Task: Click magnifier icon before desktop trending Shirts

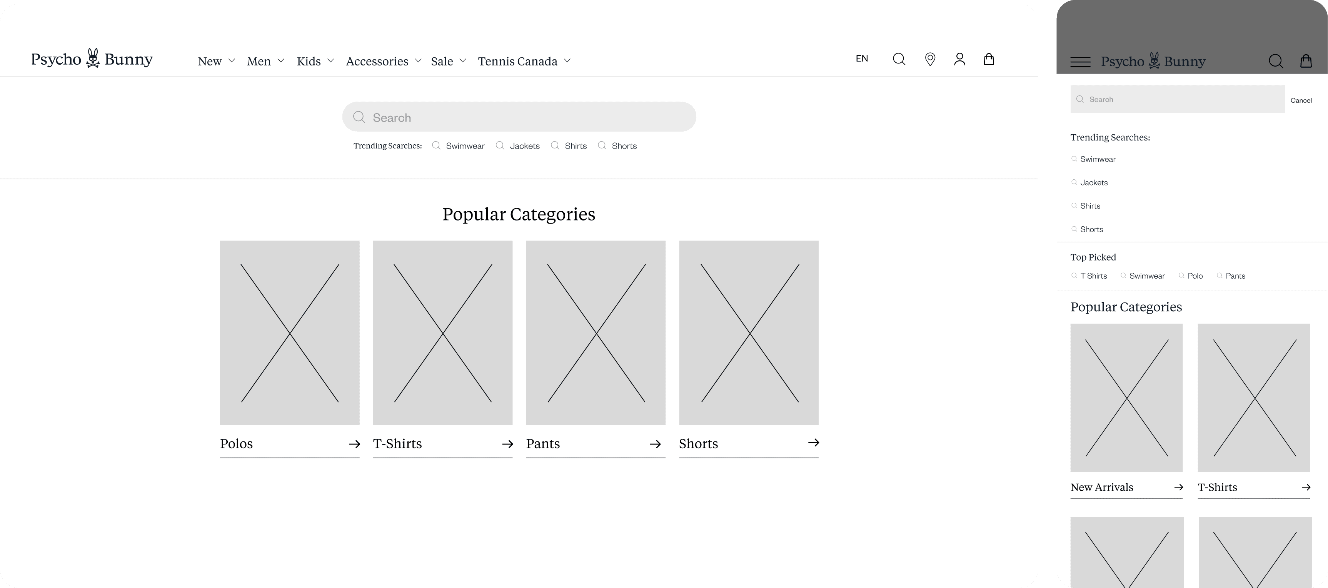Action: 555,145
